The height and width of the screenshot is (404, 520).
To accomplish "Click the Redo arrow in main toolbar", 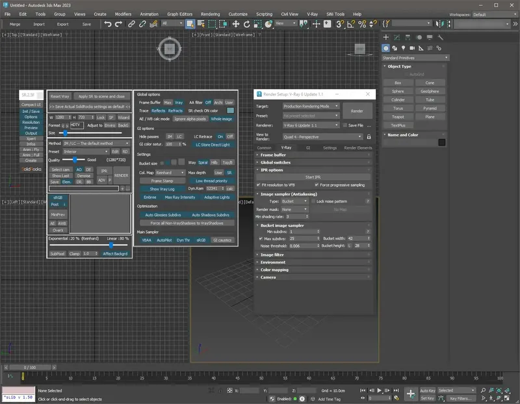I will (x=118, y=24).
